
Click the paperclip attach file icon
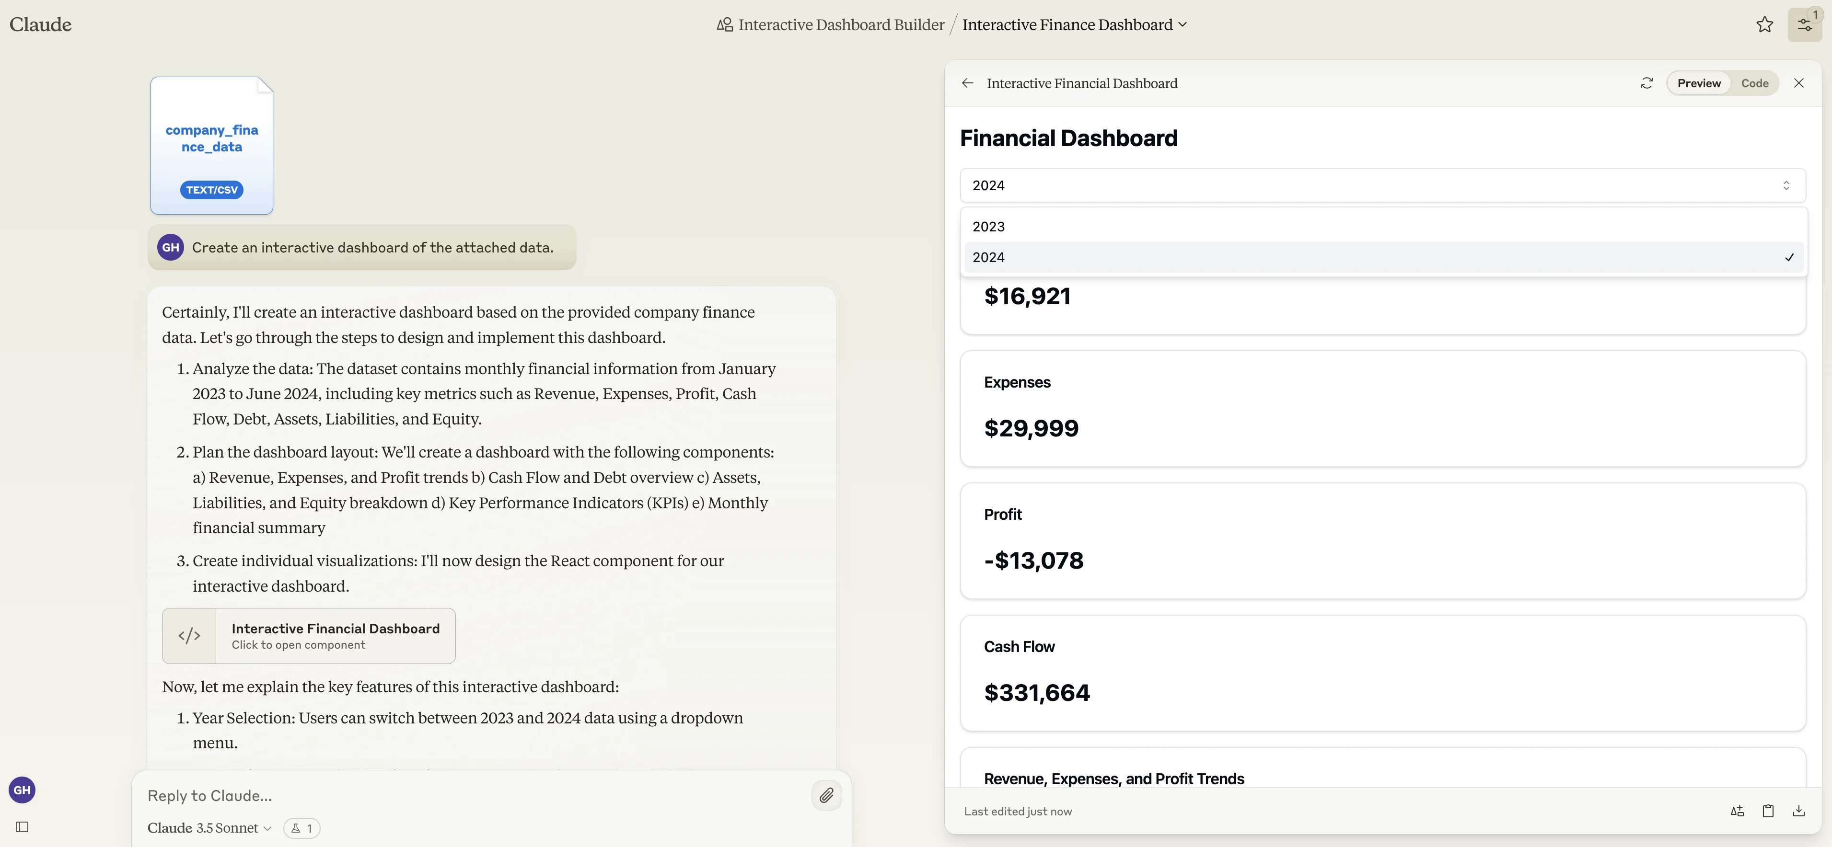pos(826,795)
